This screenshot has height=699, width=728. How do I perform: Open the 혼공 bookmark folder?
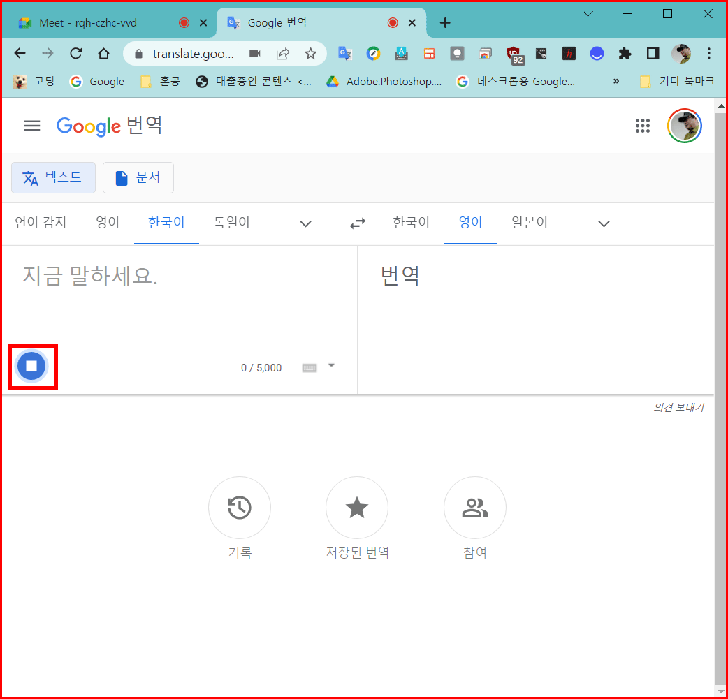pyautogui.click(x=160, y=82)
